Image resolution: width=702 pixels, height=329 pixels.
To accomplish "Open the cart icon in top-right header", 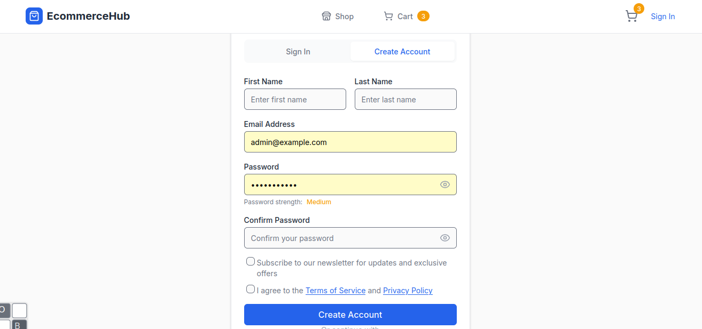I will (x=631, y=17).
